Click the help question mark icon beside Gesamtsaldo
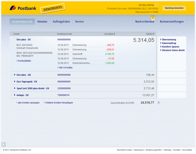This screenshot has width=196, height=154. click(159, 103)
